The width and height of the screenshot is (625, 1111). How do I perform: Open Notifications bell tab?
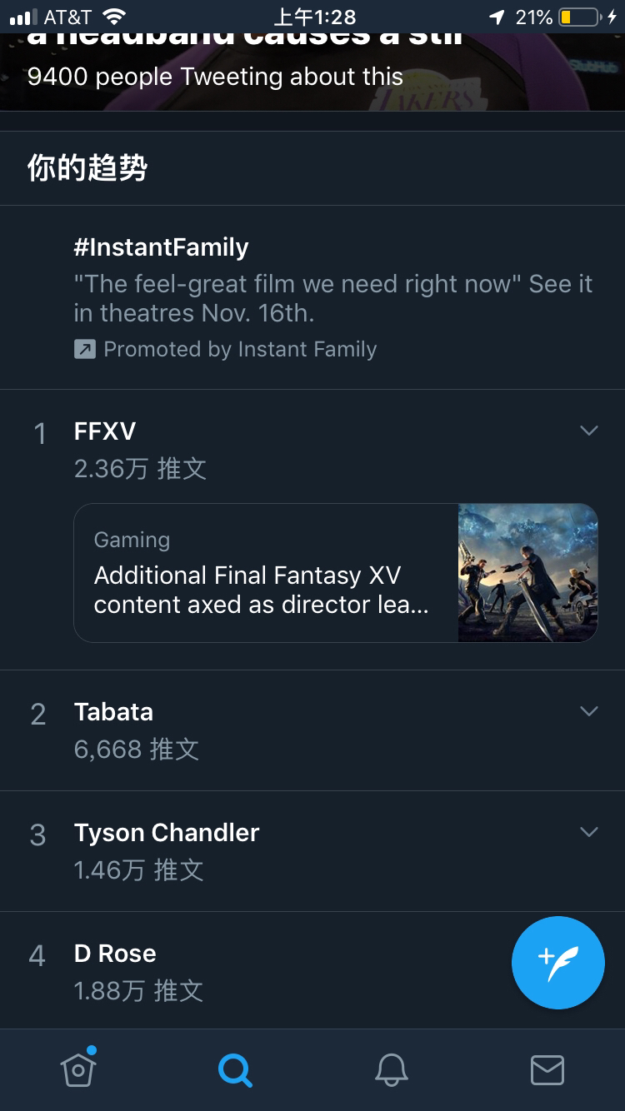[x=391, y=1069]
